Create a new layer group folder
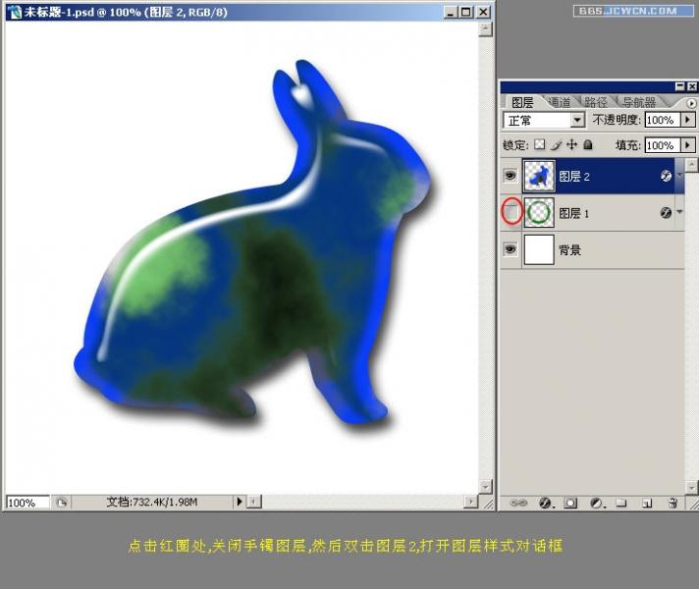This screenshot has width=699, height=589. point(621,504)
